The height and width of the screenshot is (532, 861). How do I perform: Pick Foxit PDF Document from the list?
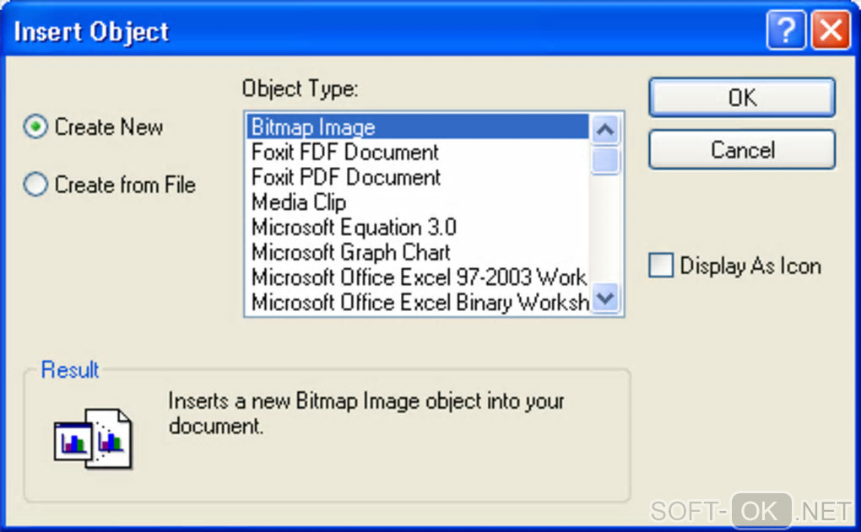pos(417,177)
